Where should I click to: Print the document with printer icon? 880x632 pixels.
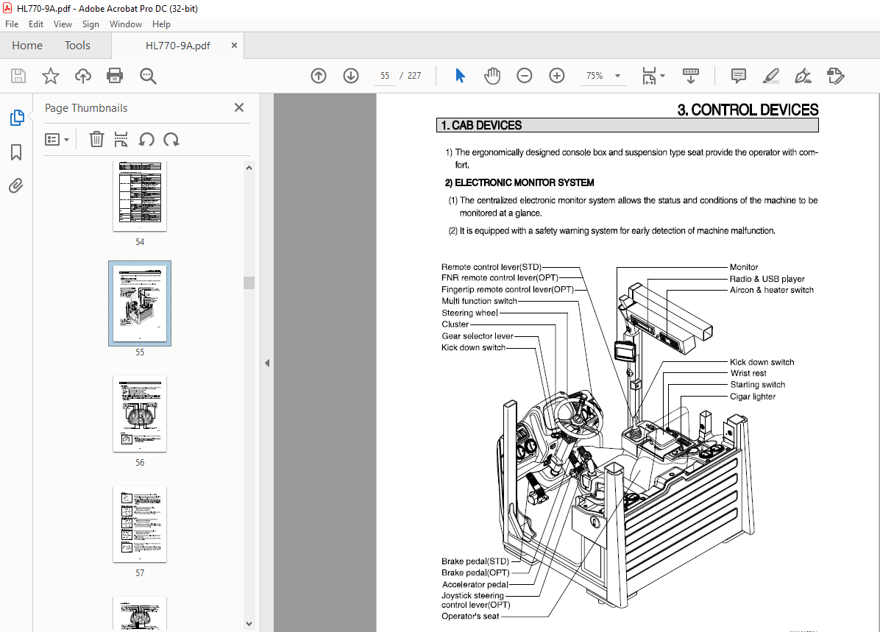point(115,76)
